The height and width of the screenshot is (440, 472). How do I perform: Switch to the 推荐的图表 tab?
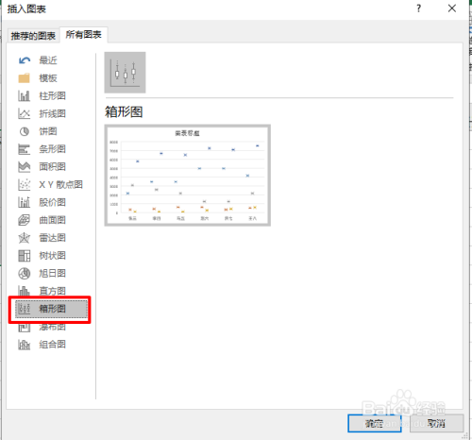click(33, 36)
